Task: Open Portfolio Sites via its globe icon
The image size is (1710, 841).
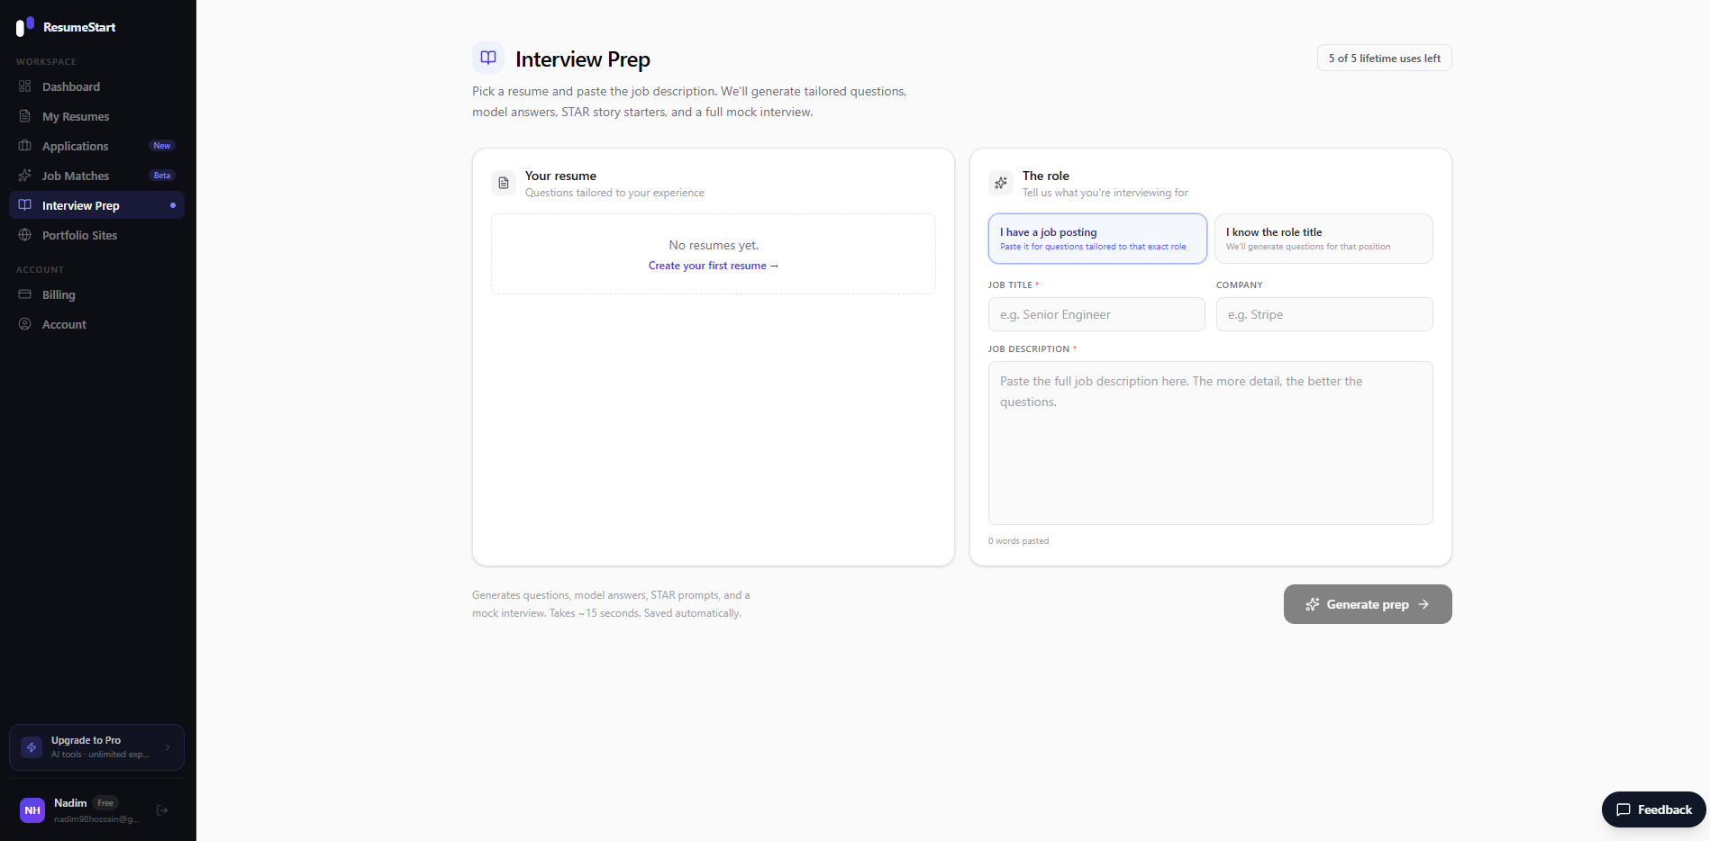Action: click(x=25, y=235)
